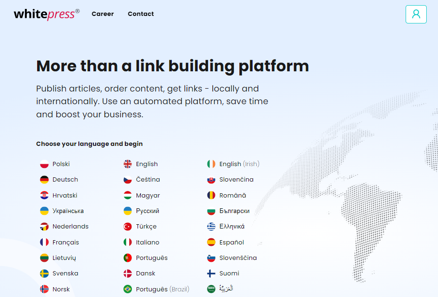Click the Greek flag icon
This screenshot has width=438, height=297.
[211, 227]
